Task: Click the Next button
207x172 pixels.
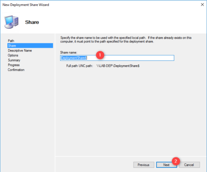Action: pyautogui.click(x=166, y=165)
